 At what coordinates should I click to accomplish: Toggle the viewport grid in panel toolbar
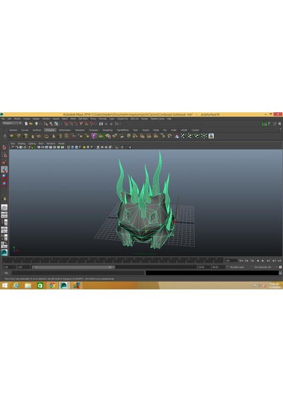tap(39, 147)
